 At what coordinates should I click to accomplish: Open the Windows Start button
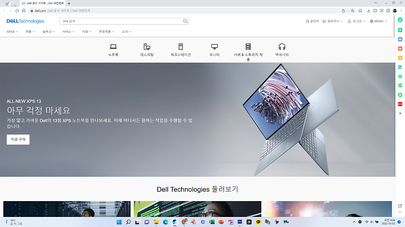click(119, 222)
